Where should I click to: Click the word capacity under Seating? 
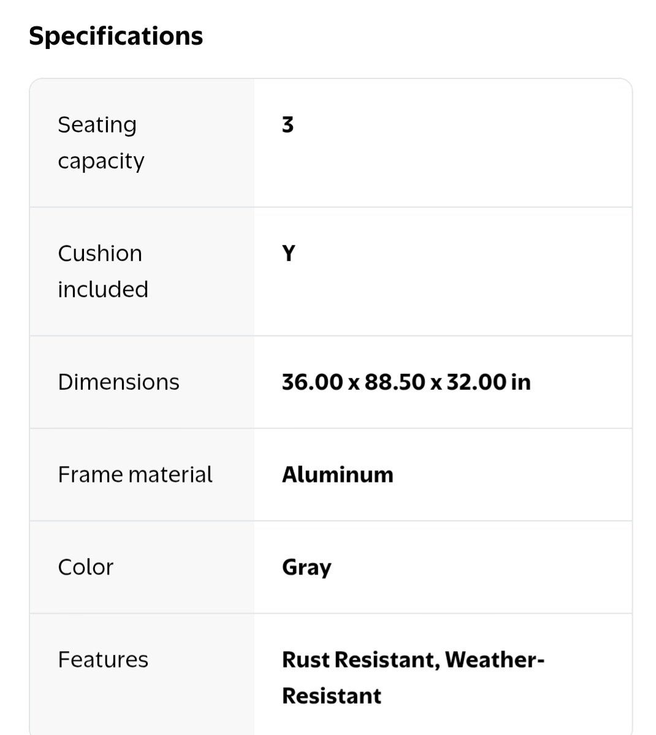(x=101, y=162)
